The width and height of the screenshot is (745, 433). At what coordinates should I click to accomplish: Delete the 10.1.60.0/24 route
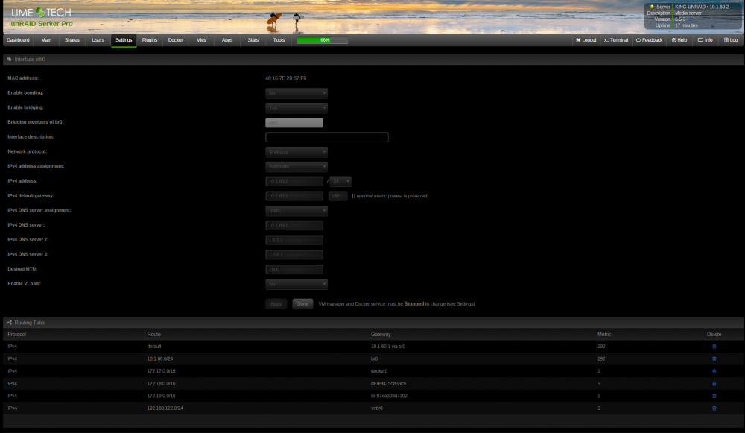[714, 359]
